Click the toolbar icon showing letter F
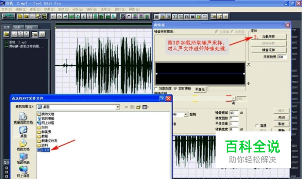The image size is (302, 179). coord(129,17)
